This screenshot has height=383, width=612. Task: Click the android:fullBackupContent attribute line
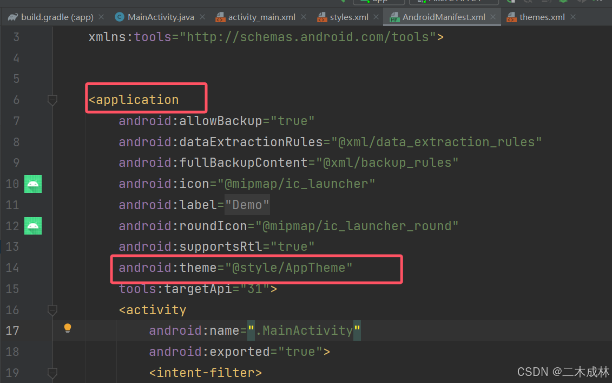288,163
